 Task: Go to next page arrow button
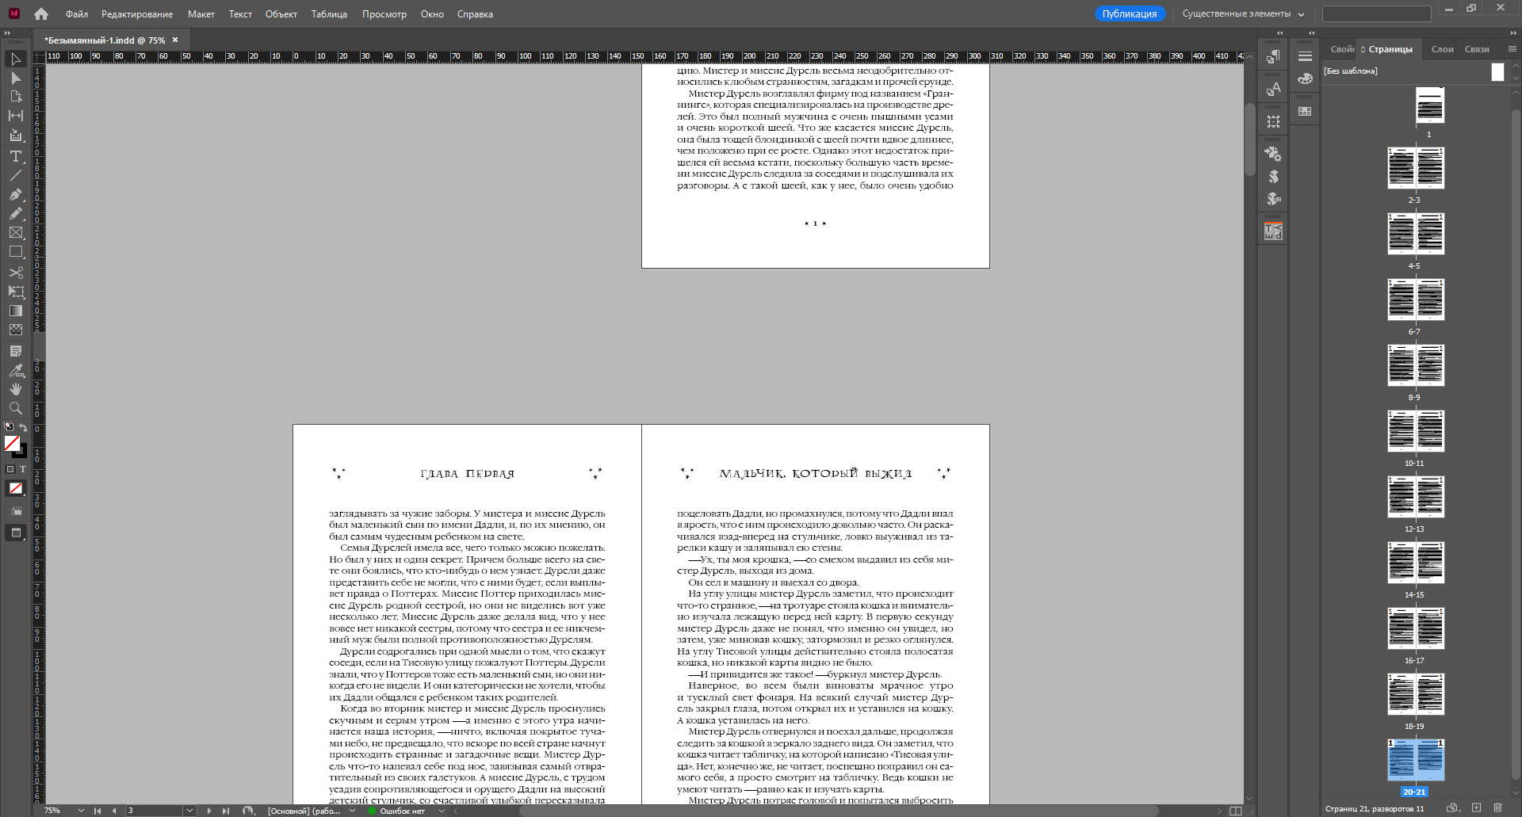tap(209, 811)
